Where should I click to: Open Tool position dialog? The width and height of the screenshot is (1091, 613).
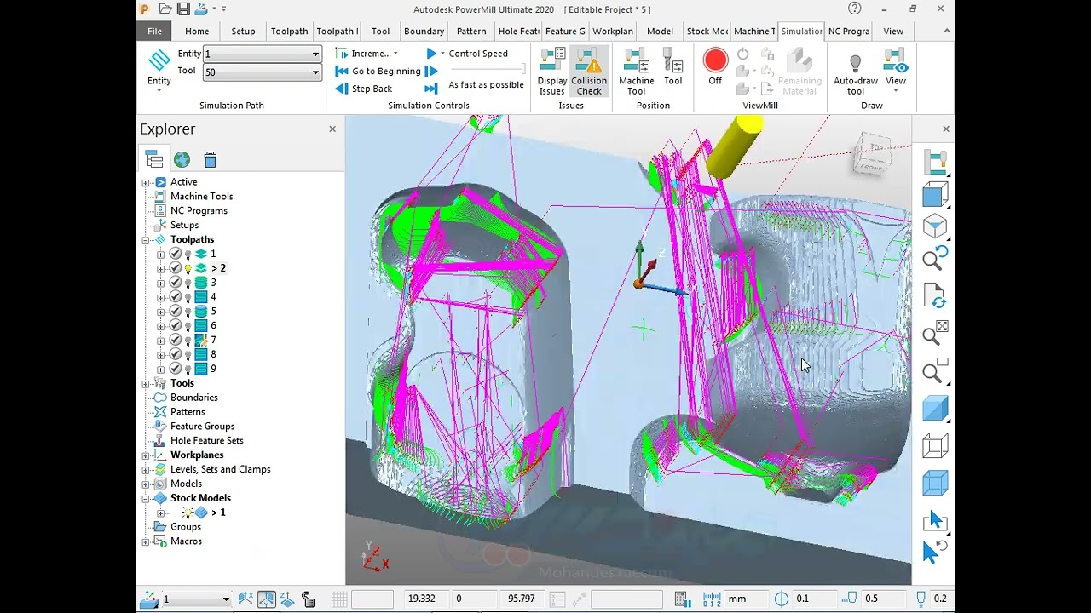click(x=673, y=67)
